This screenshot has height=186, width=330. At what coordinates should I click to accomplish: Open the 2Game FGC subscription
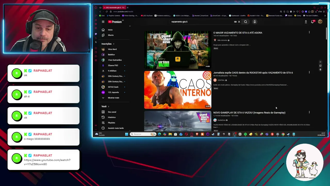[x=115, y=65]
